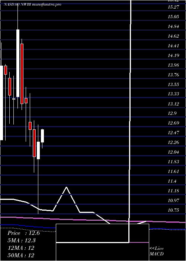Click the 10.75 price axis label
Screen dimensions: 186x261
tap(173, 210)
